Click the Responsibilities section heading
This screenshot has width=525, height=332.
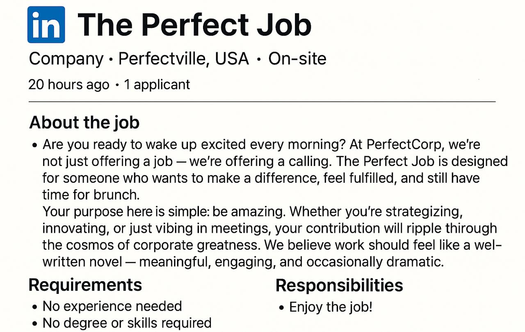click(339, 285)
